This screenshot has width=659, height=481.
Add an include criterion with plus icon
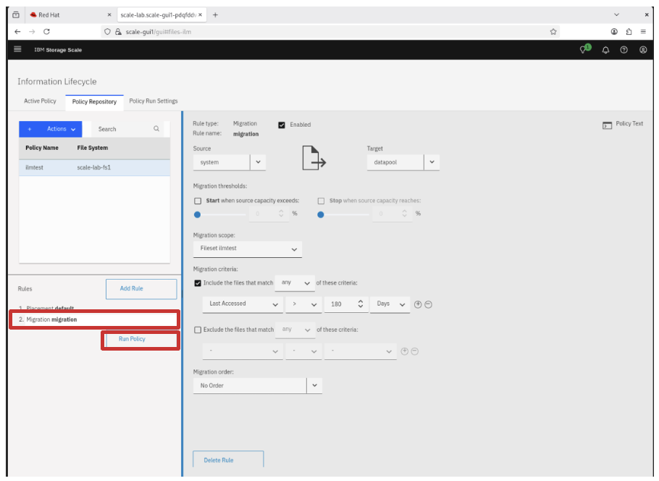click(x=418, y=304)
